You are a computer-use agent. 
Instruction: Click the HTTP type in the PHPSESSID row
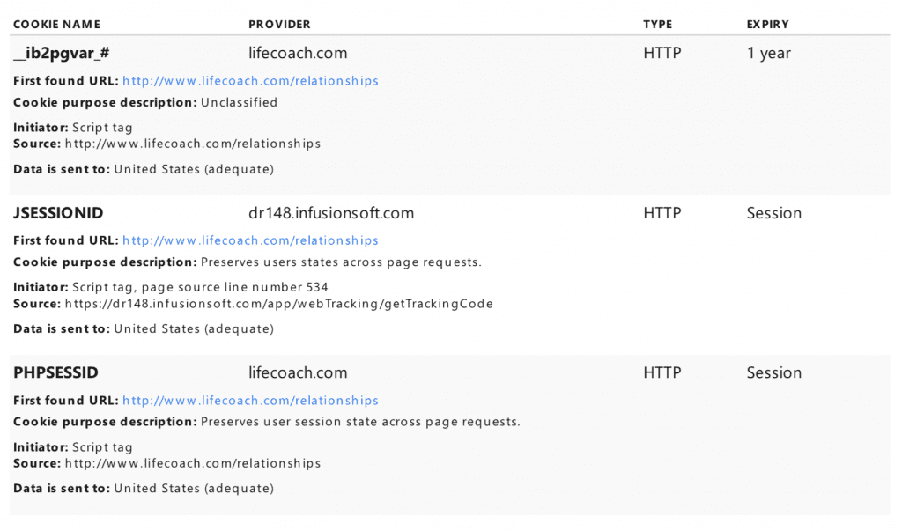pos(662,372)
